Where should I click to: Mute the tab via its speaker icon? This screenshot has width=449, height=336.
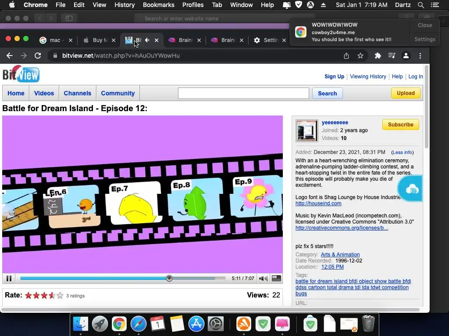pyautogui.click(x=147, y=40)
